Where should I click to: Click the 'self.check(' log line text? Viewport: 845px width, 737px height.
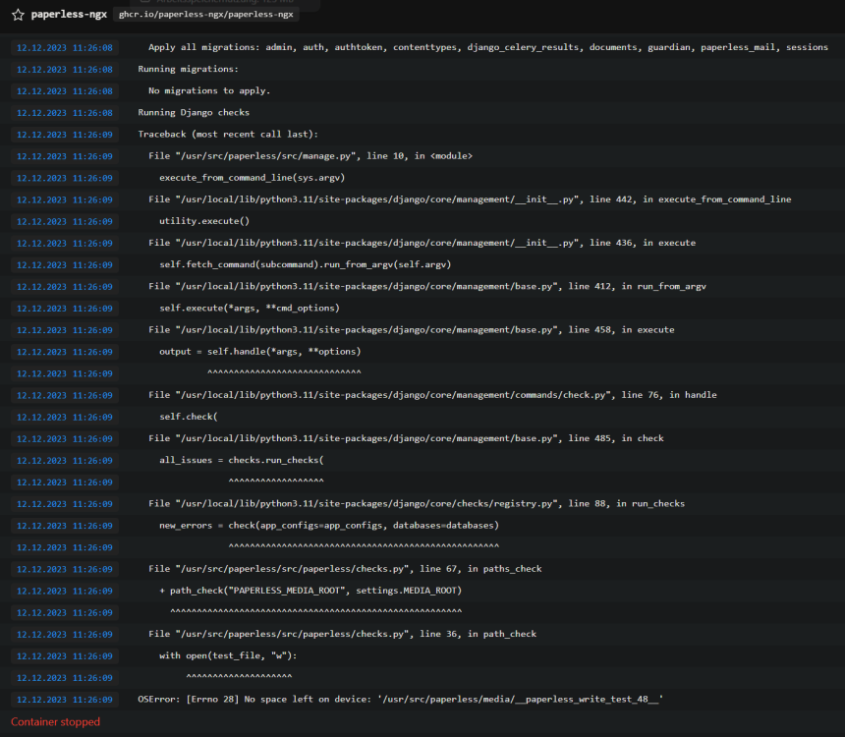(189, 417)
